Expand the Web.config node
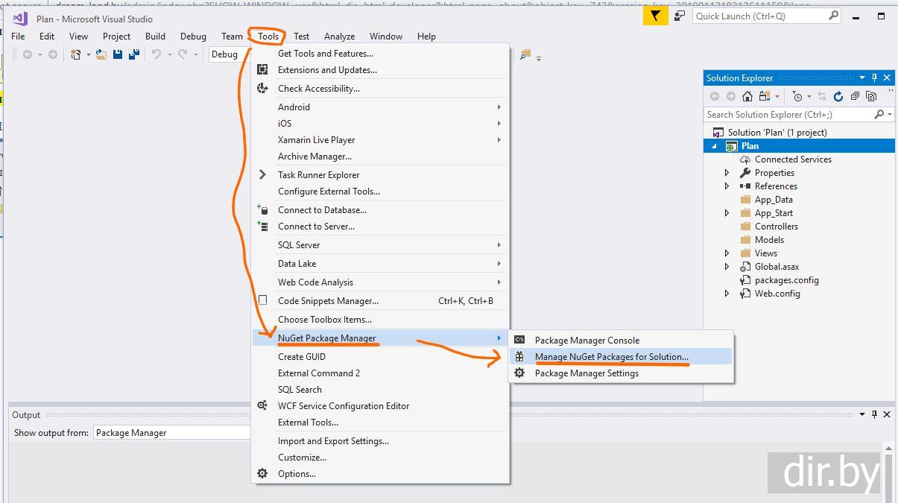This screenshot has width=898, height=503. coord(727,294)
